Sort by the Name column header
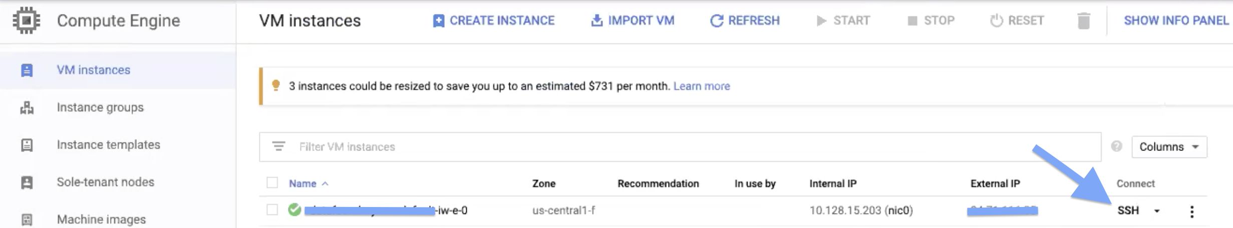Screen dimensions: 1233x228 point(302,183)
